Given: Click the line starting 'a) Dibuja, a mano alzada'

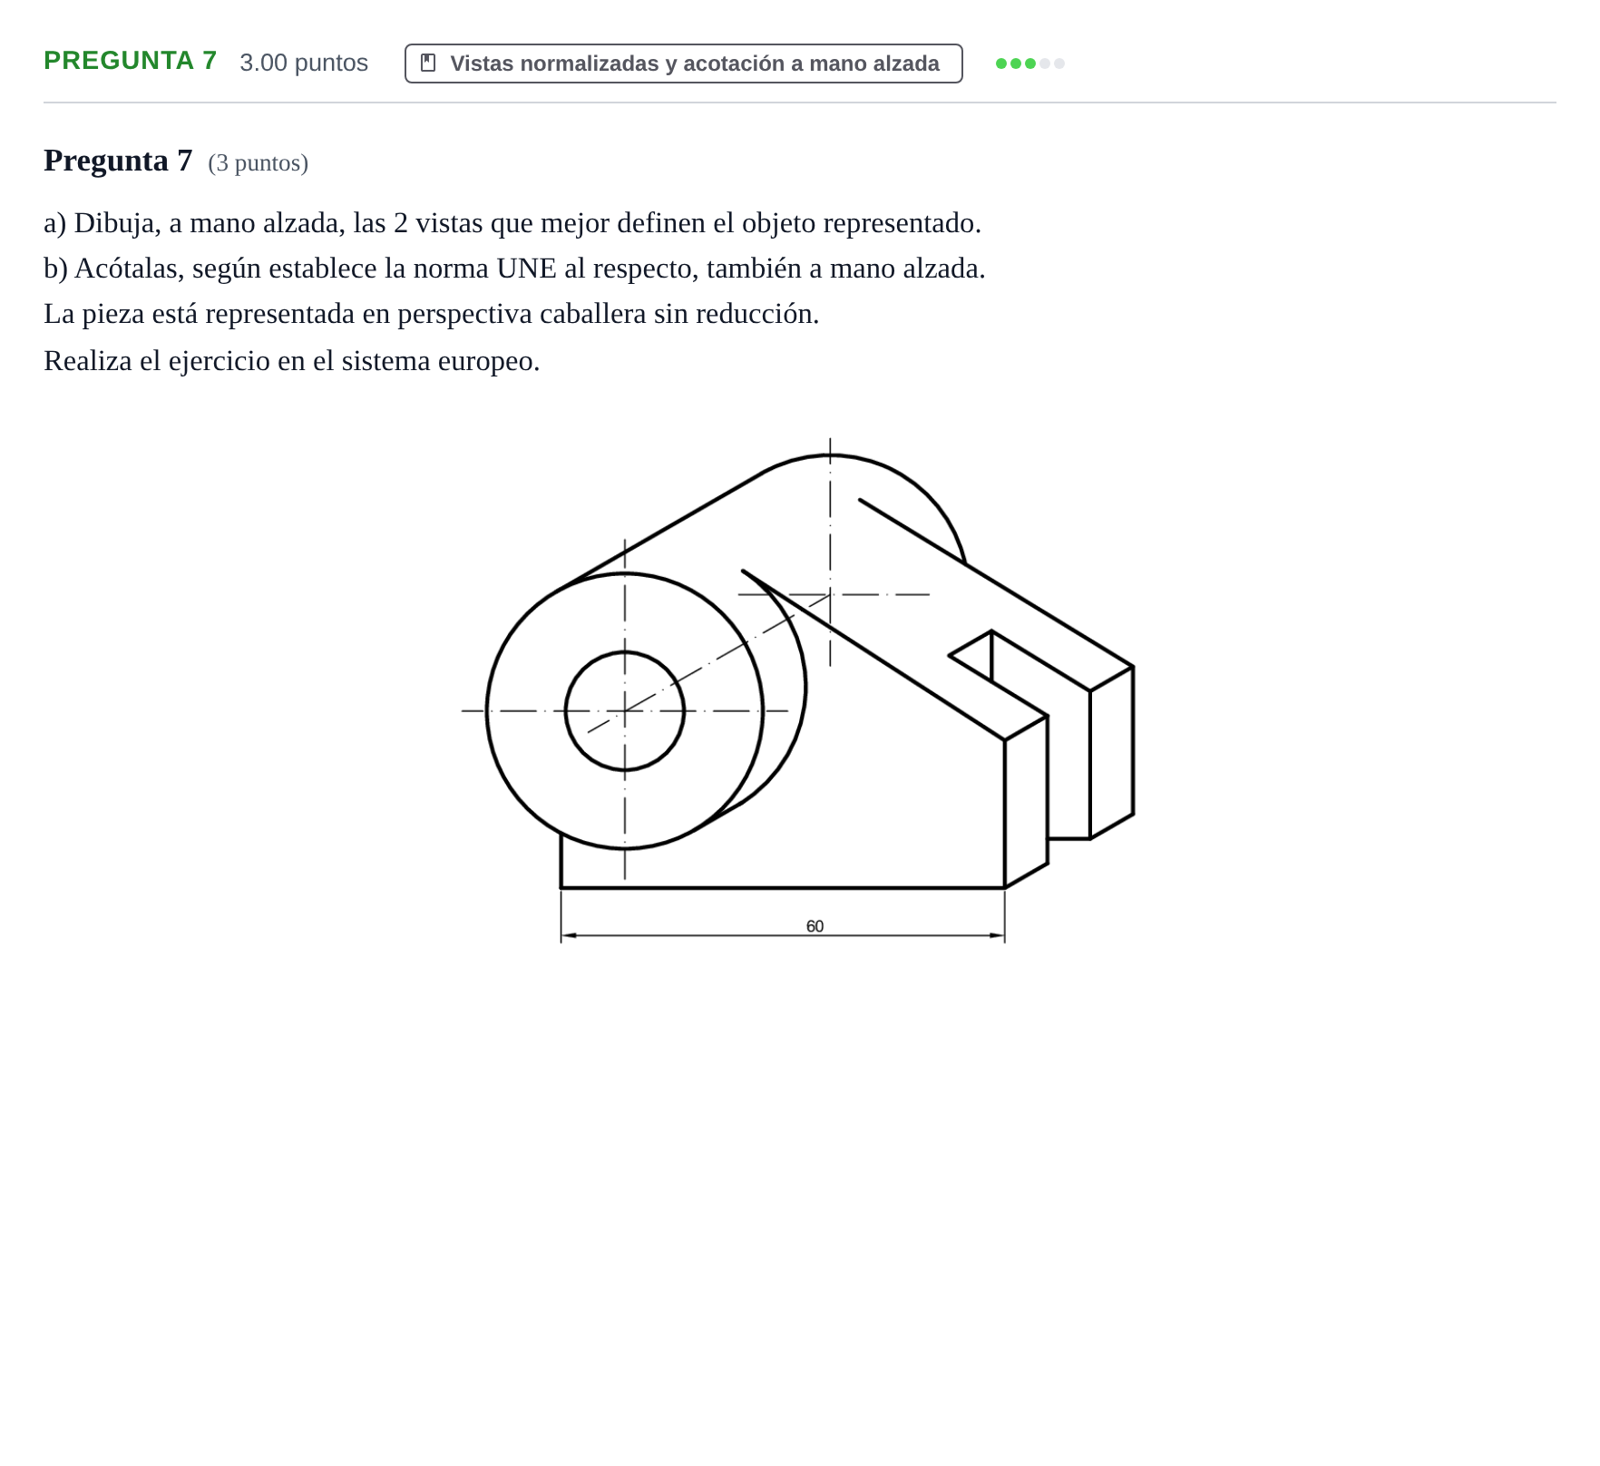Looking at the screenshot, I should click(x=512, y=223).
